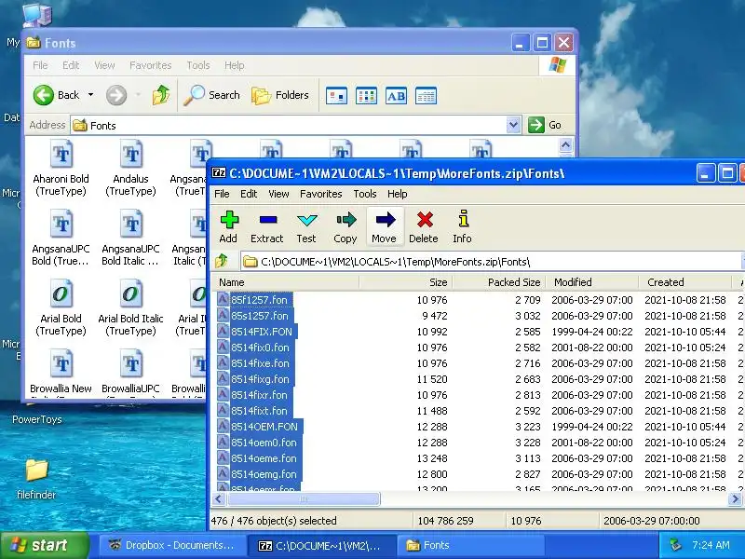The height and width of the screenshot is (559, 745).
Task: Switch Fonts window to Large Icons view
Action: (x=336, y=96)
